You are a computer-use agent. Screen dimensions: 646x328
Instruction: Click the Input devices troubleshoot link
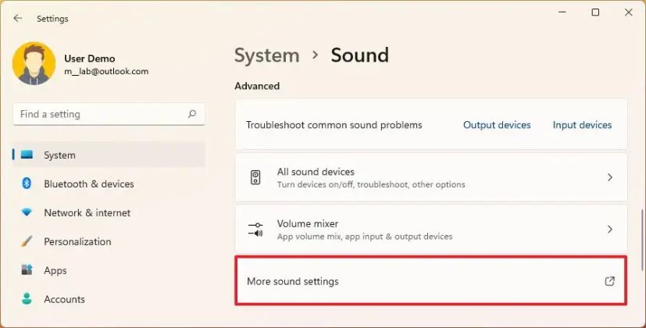(x=582, y=125)
